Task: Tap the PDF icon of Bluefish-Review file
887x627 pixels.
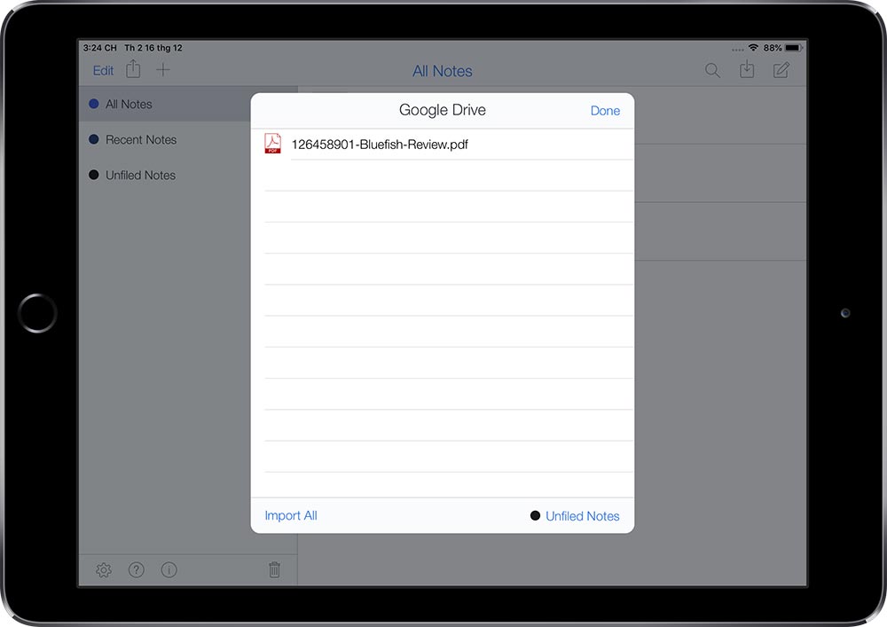Action: 272,143
